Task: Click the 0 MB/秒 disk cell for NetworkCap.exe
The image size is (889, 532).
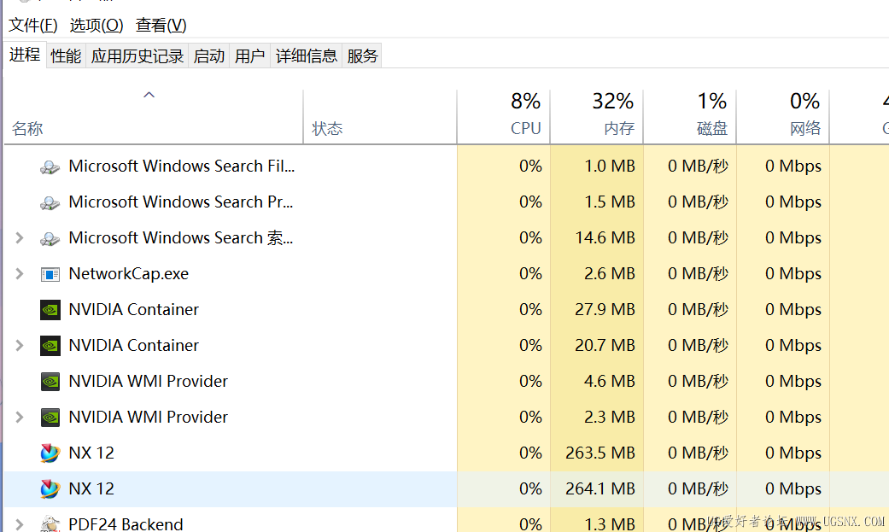Action: [x=689, y=274]
